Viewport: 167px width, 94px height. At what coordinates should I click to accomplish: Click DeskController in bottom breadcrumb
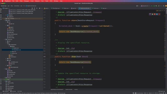coord(69,90)
